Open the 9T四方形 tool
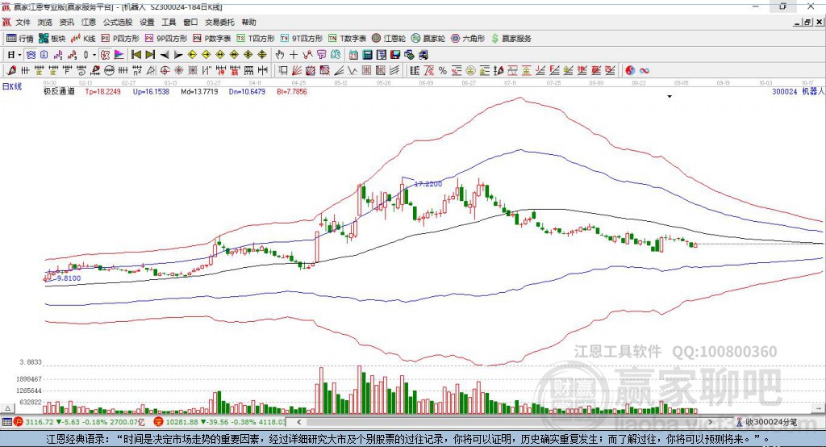The height and width of the screenshot is (447, 826). [x=302, y=39]
